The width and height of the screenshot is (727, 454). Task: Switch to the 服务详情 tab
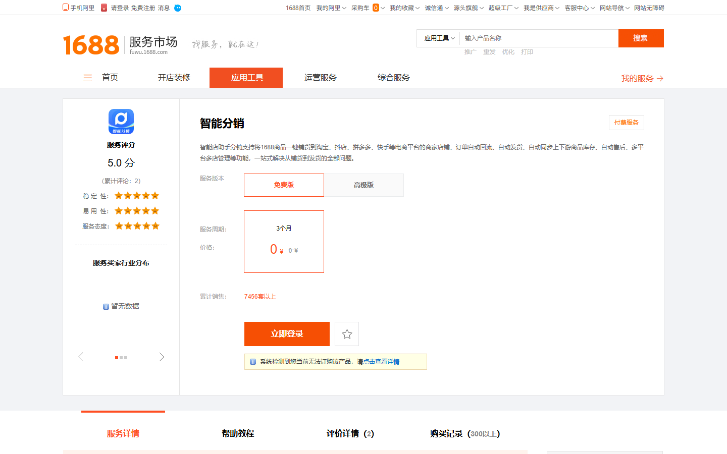[123, 433]
